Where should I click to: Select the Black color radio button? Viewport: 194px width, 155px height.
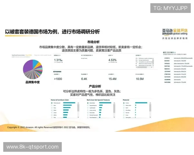pyautogui.click(x=52, y=110)
